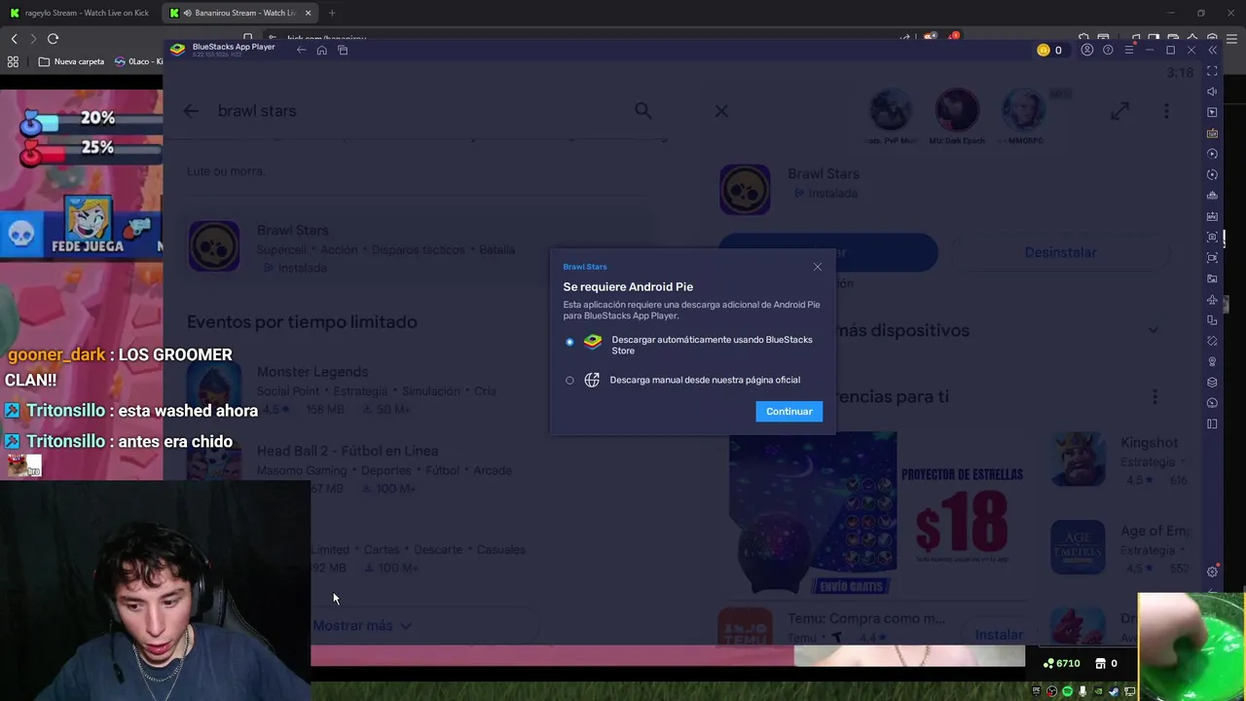Viewport: 1246px width, 701px height.
Task: Open BlueStacks hamburger menu
Action: pos(1129,50)
